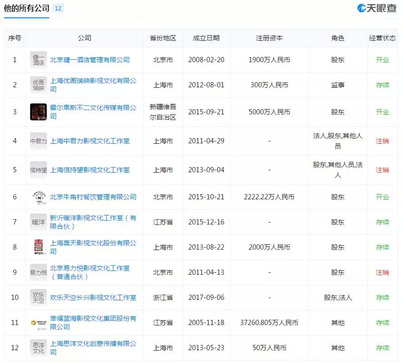
Task: Click the 中君力 logo thumbnail
Action: [x=38, y=141]
